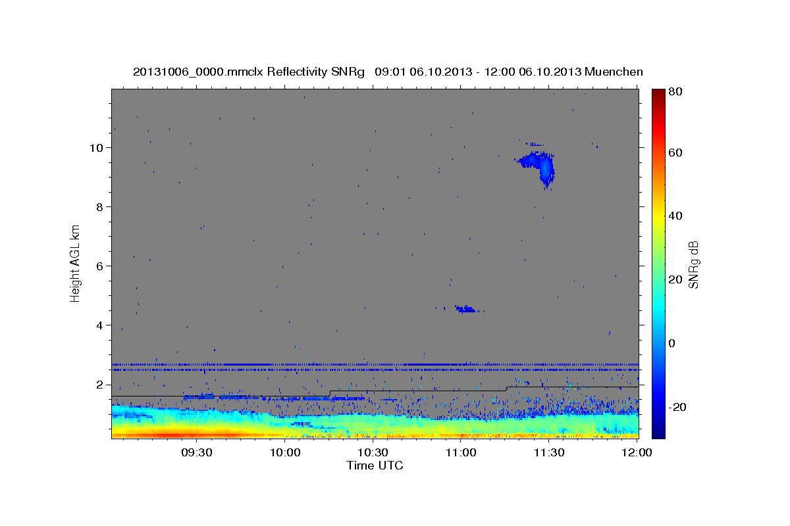
Task: Click the small blue echo near 4.5 km
Action: point(466,308)
